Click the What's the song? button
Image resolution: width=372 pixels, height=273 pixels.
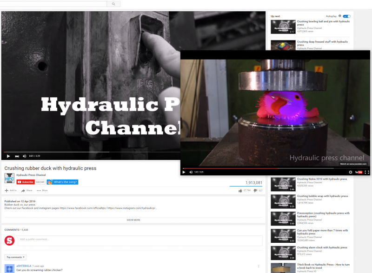[62, 182]
